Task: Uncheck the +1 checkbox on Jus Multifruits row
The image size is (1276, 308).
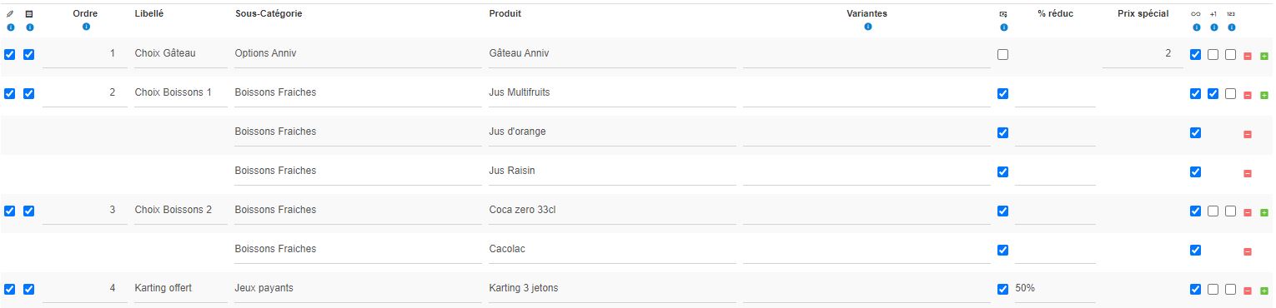Action: (1213, 93)
